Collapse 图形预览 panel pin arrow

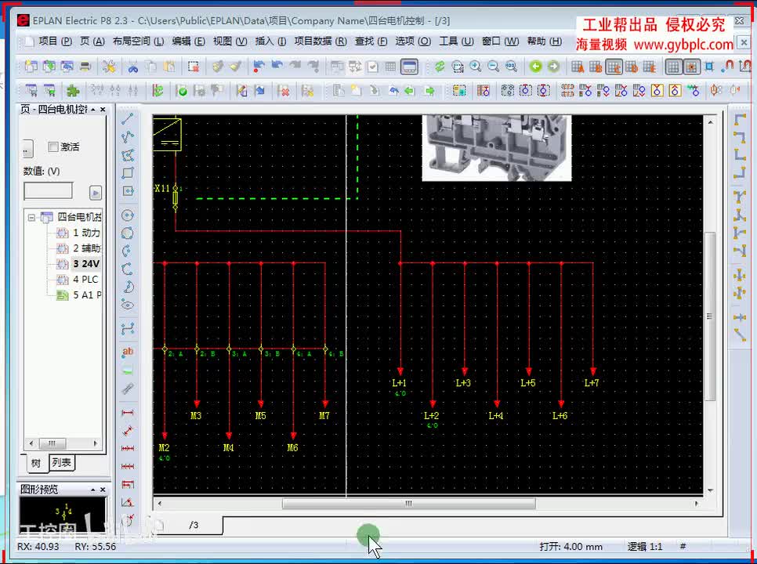pos(92,490)
